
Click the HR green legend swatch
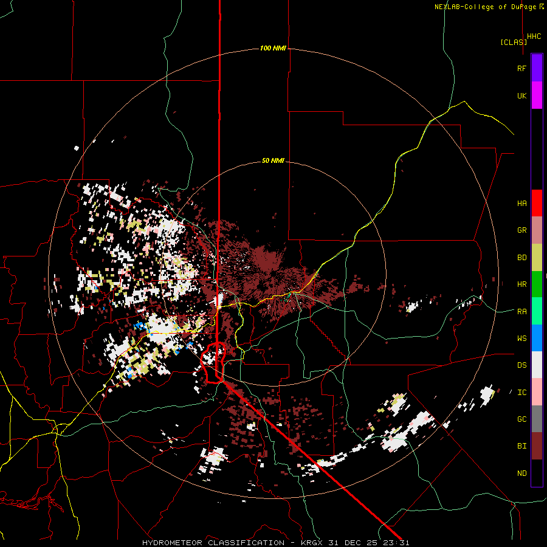537,284
